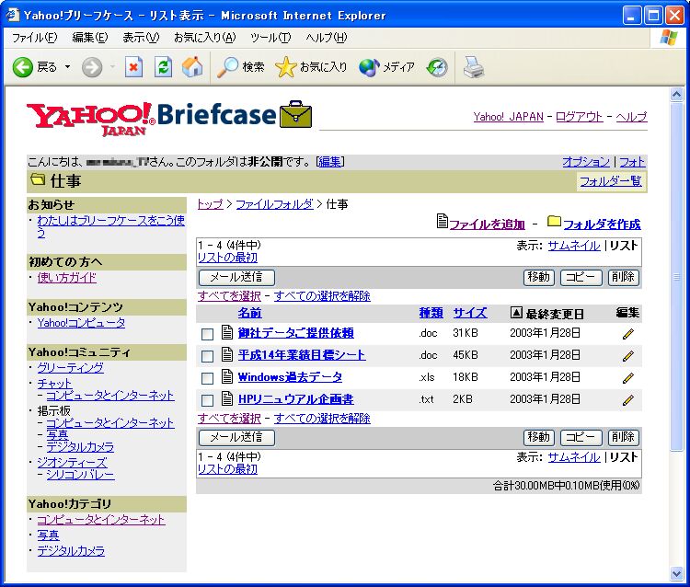
Task: Open the History toolbar icon
Action: pos(437,67)
